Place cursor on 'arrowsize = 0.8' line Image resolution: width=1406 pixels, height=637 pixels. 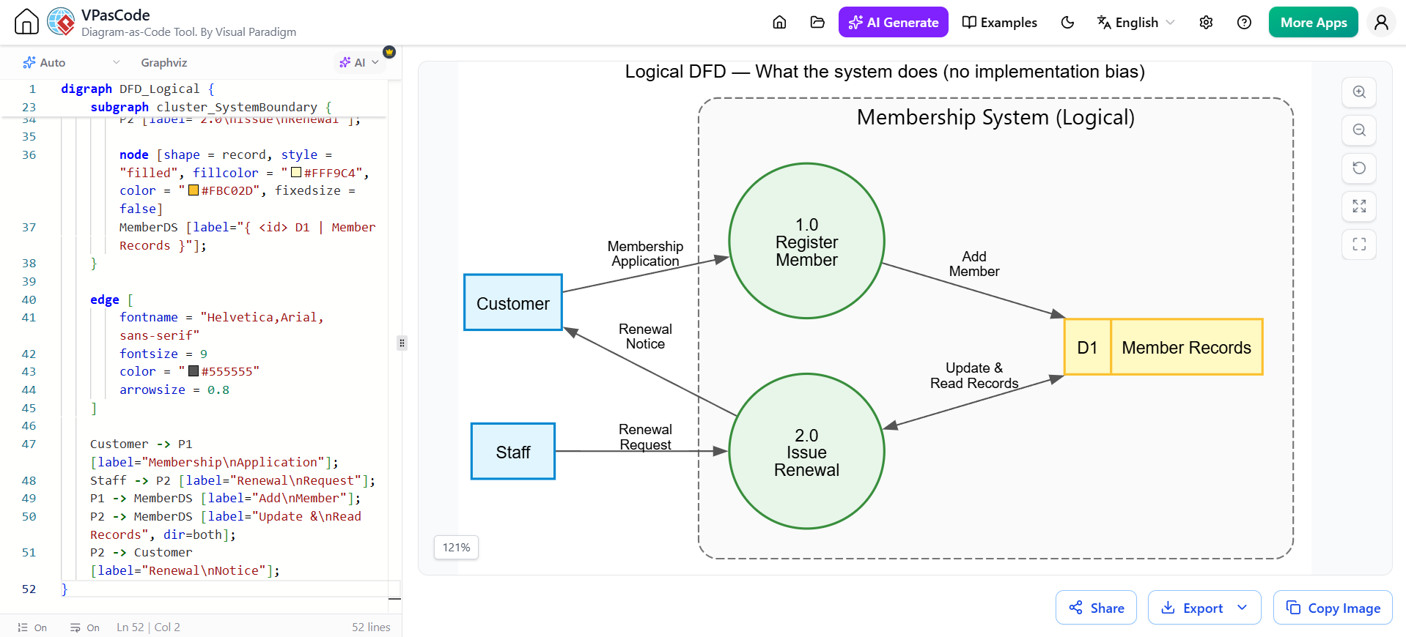point(174,390)
